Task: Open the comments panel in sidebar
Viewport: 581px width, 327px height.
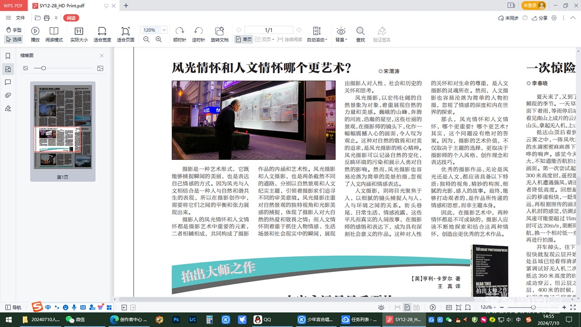Action: pos(8,82)
